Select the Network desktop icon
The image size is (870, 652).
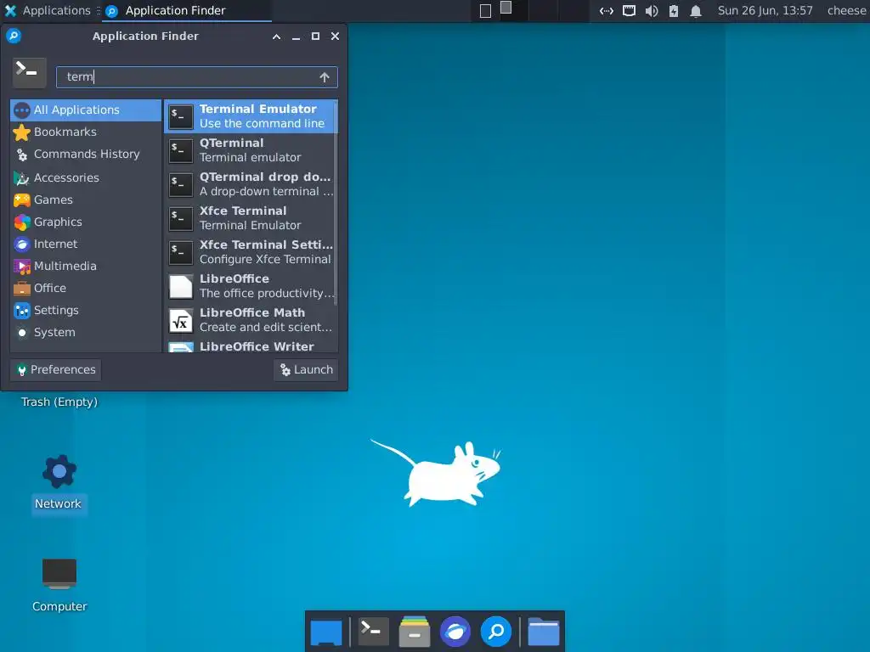click(59, 484)
